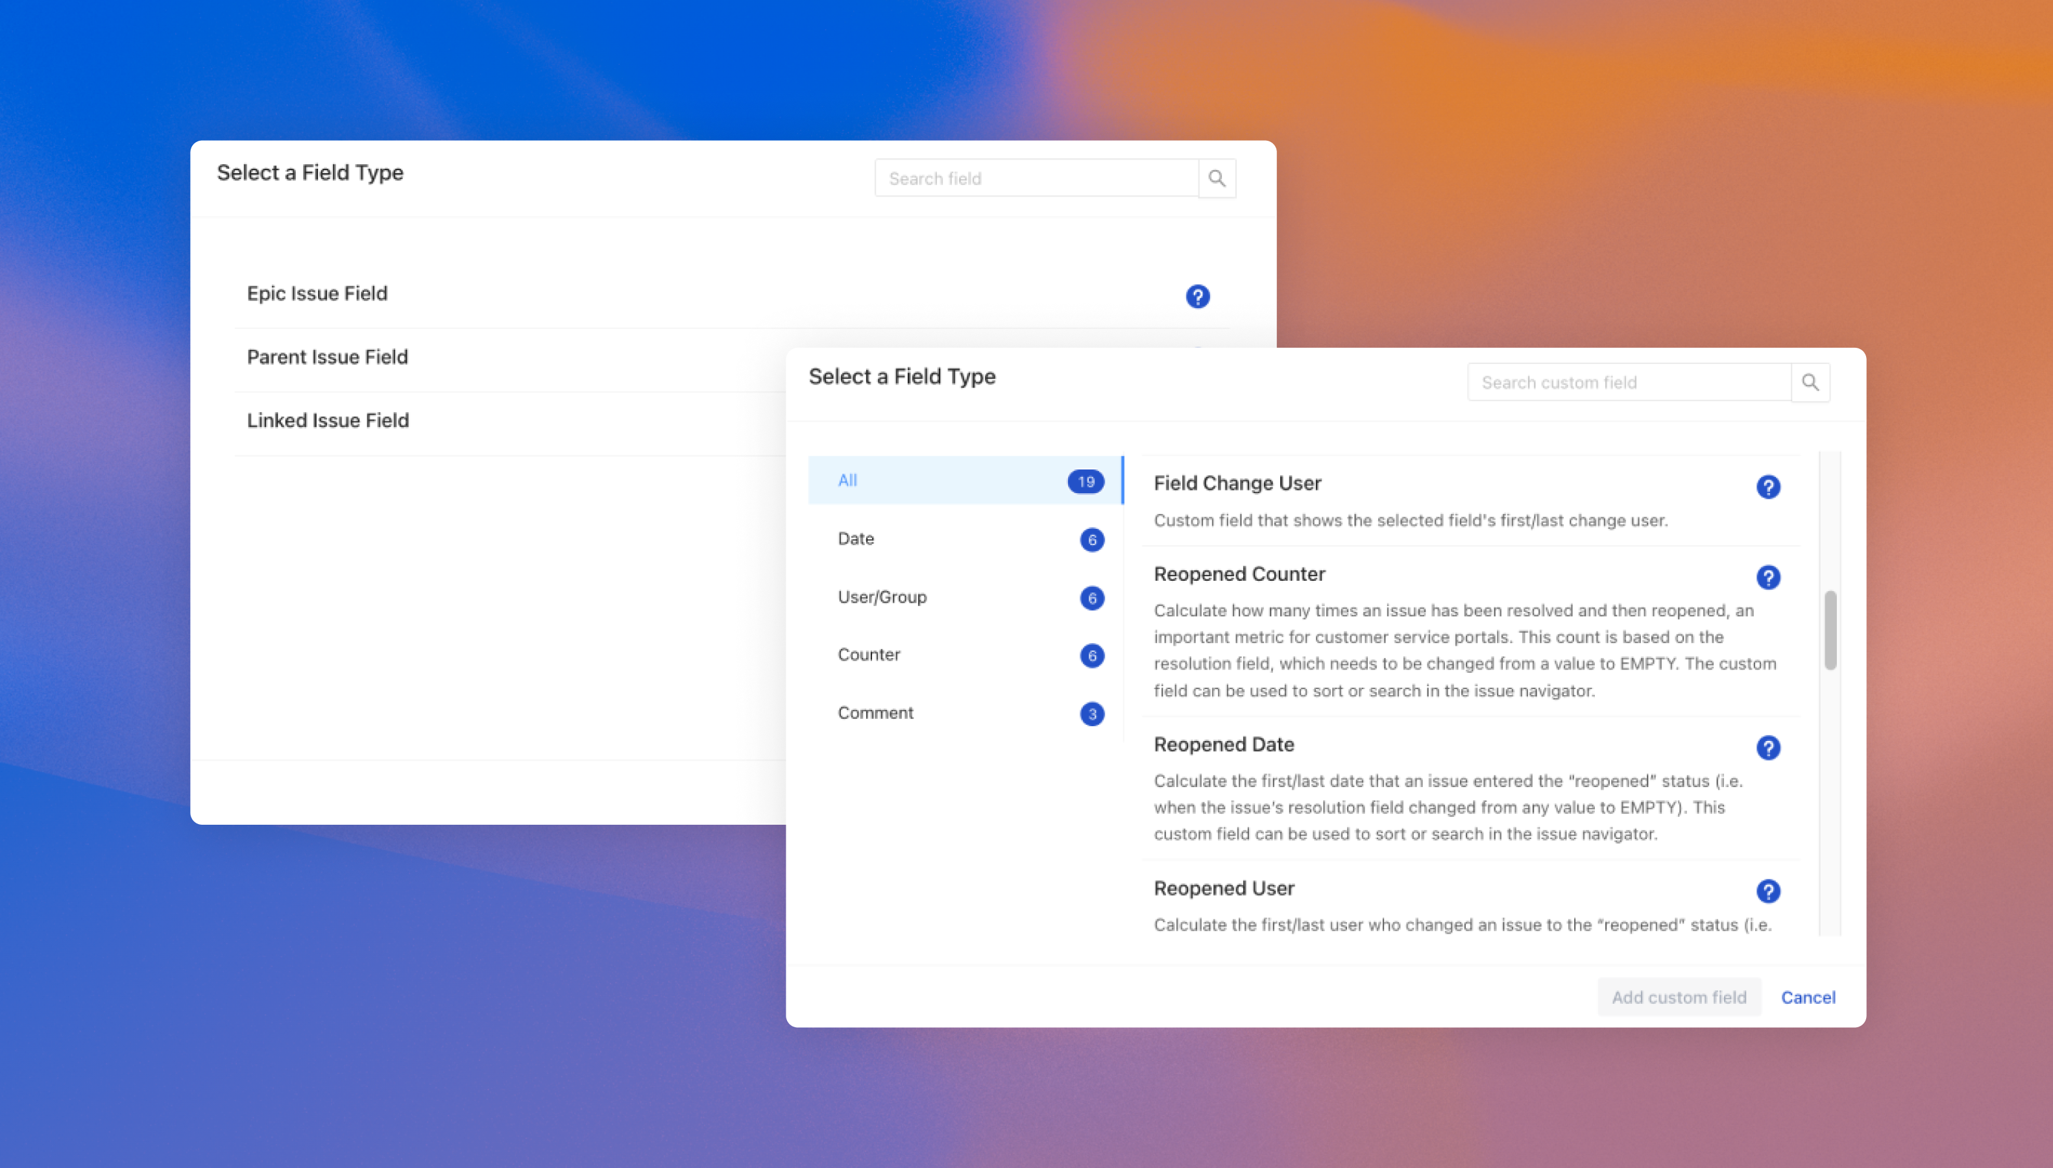Click the field list scrollbar thumb

pyautogui.click(x=1830, y=629)
